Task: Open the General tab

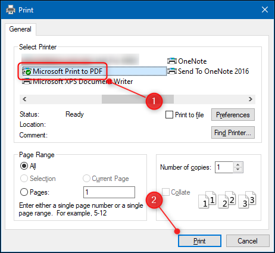Action: point(20,29)
